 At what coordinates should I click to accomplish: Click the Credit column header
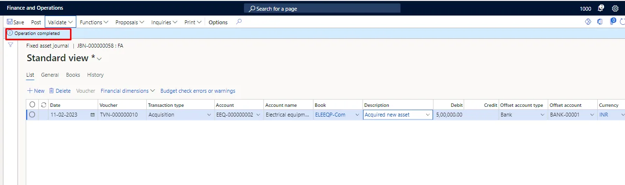point(490,105)
